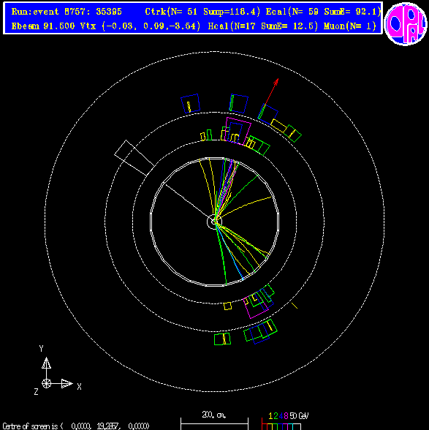This screenshot has height=430, width=429.
Task: Click the cyan 50 GeV legend swatch
Action: point(290,427)
